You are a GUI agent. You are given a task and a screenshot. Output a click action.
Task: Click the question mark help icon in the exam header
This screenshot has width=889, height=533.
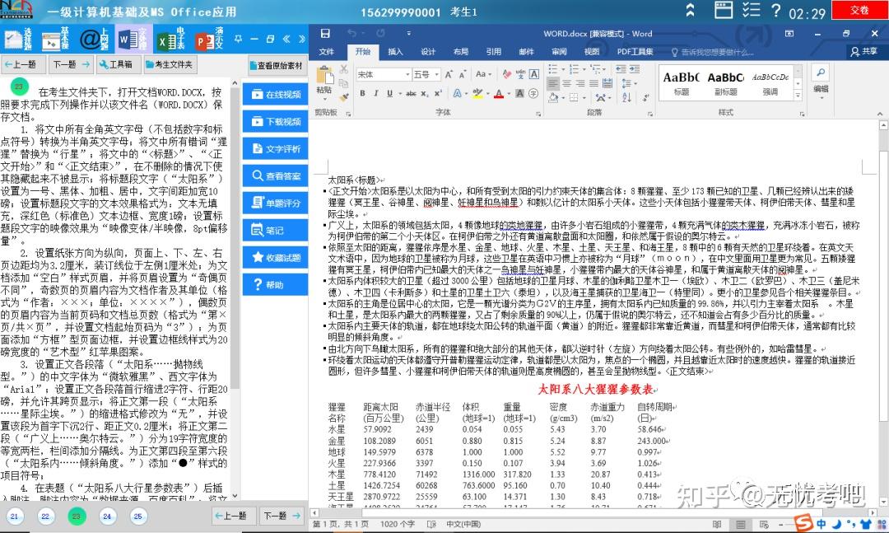point(775,10)
